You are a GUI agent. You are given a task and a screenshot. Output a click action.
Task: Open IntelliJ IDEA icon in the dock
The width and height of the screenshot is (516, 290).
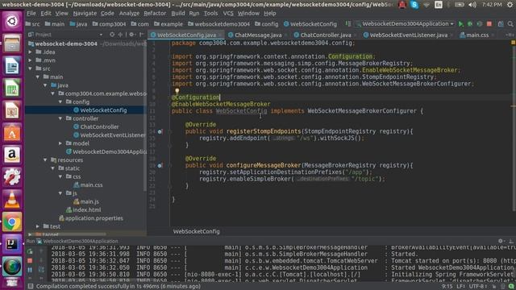[x=12, y=244]
